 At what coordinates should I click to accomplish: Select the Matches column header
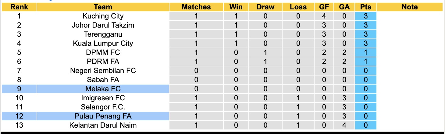[x=196, y=7]
